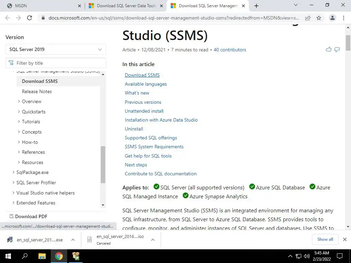Reload the current page
351x263 pixels.
[29, 18]
